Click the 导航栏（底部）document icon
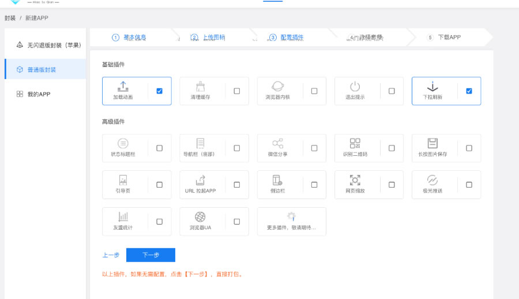The width and height of the screenshot is (519, 299). pyautogui.click(x=200, y=143)
